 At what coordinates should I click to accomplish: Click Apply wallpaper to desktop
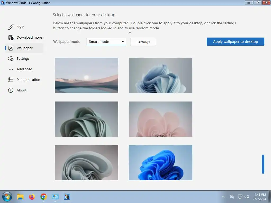click(235, 41)
